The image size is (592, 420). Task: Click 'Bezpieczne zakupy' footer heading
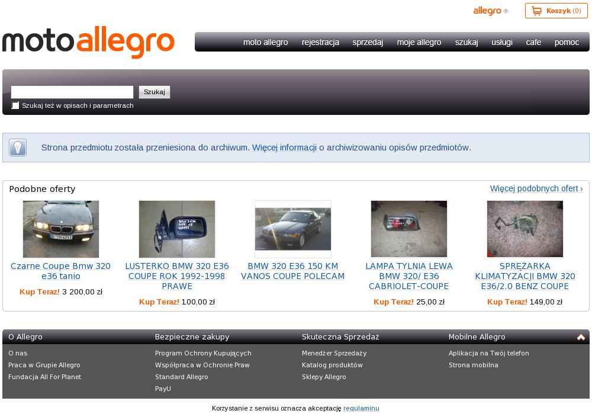(192, 337)
